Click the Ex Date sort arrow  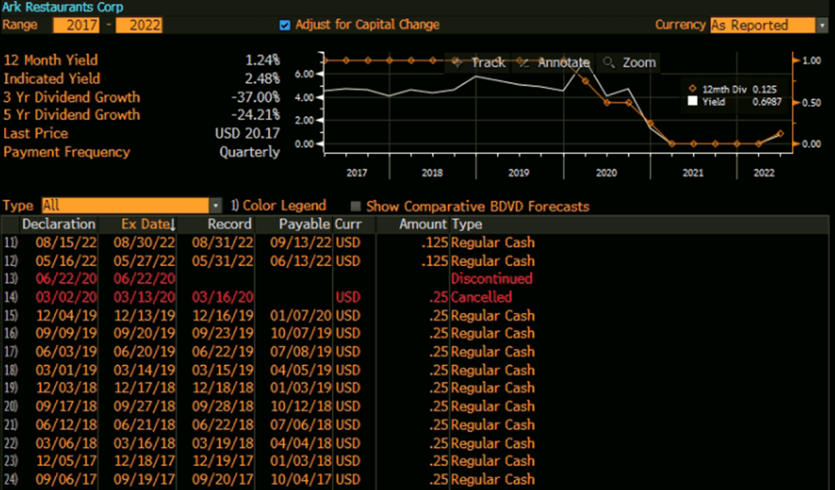[x=172, y=224]
